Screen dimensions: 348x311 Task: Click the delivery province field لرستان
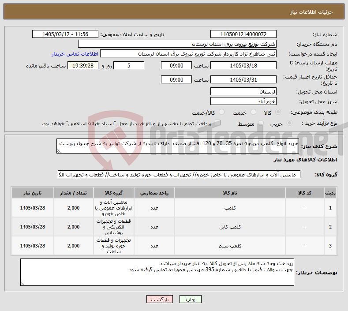[243, 91]
